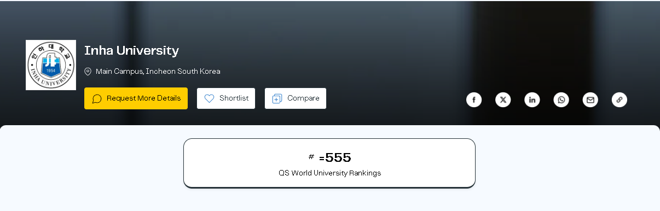Open the Inha University logo image
This screenshot has height=211, width=660.
[51, 65]
